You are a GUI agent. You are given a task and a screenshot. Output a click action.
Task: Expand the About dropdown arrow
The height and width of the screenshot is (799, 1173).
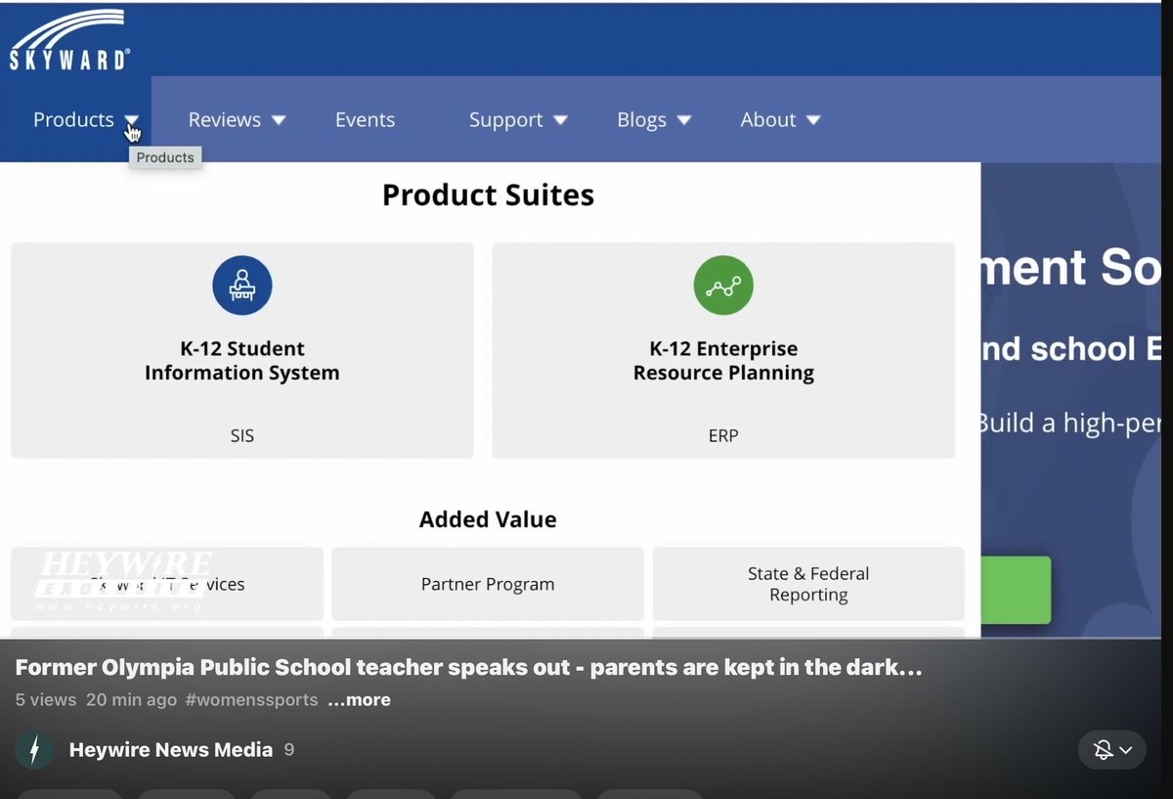[813, 120]
